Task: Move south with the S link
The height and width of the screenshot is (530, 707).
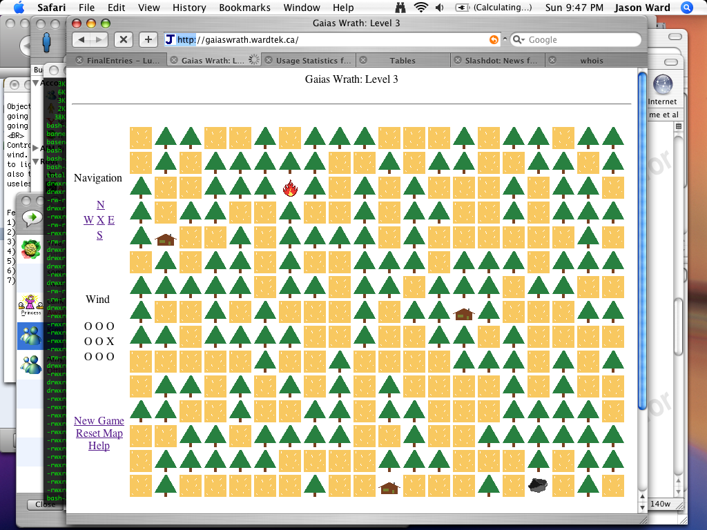Action: 99,235
